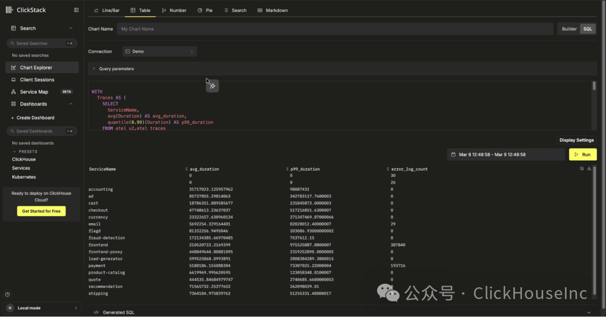
Task: Open the help icon in bottom-left corner
Action: [x=7, y=295]
